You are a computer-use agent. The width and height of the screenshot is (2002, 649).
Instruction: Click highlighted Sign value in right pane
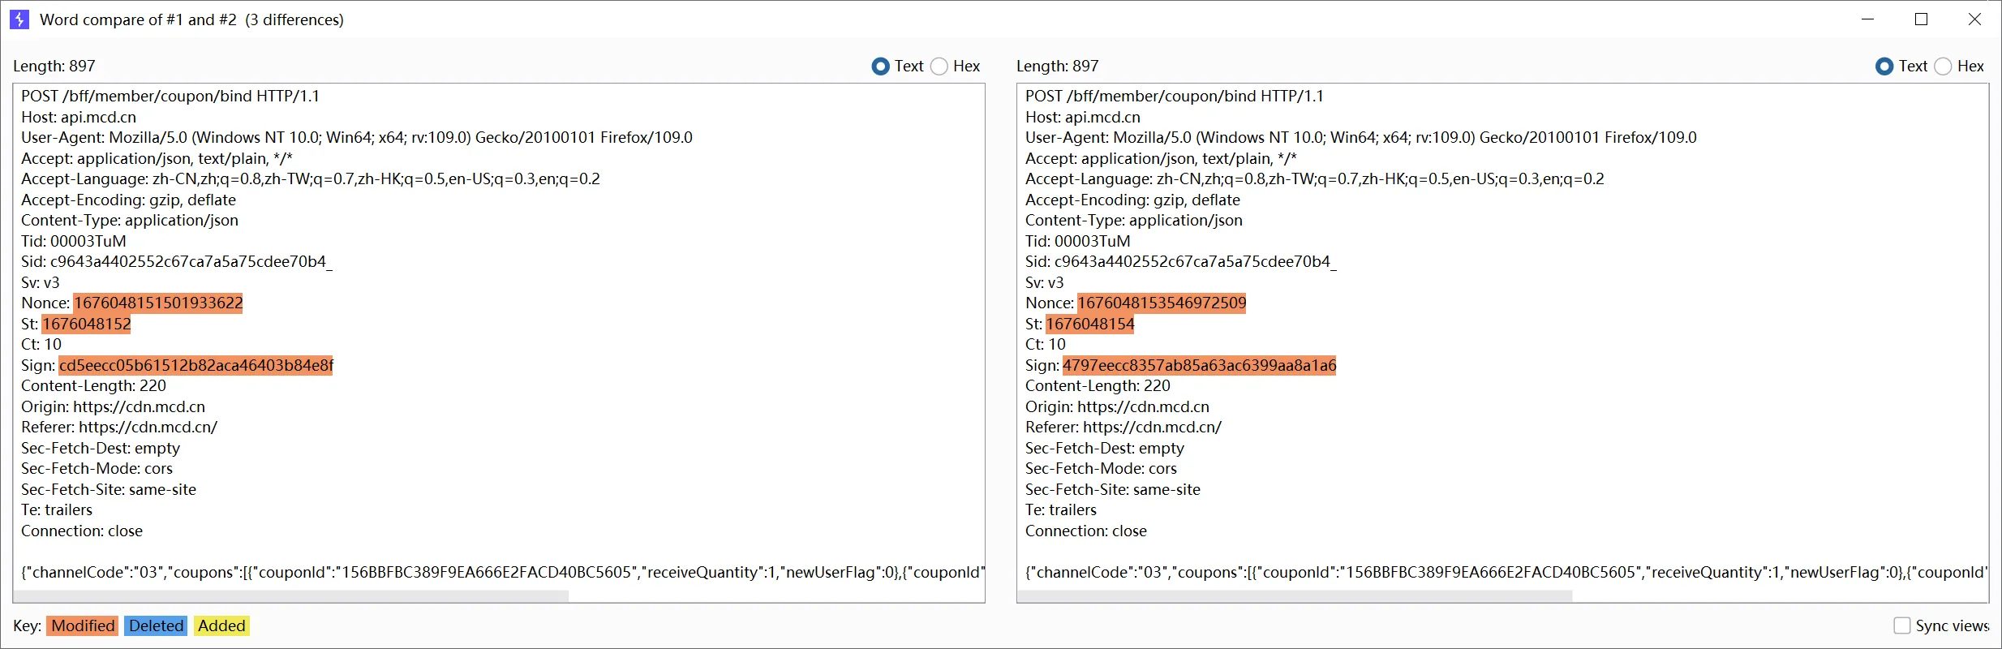coord(1199,365)
